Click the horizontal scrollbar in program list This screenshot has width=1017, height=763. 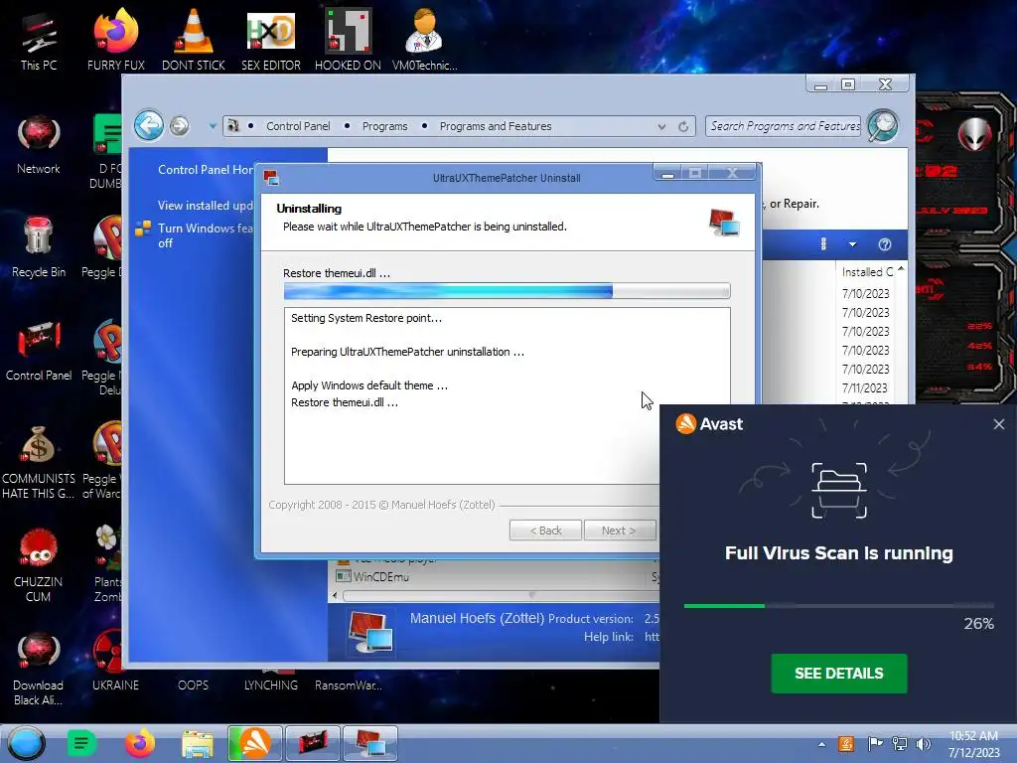pyautogui.click(x=501, y=595)
